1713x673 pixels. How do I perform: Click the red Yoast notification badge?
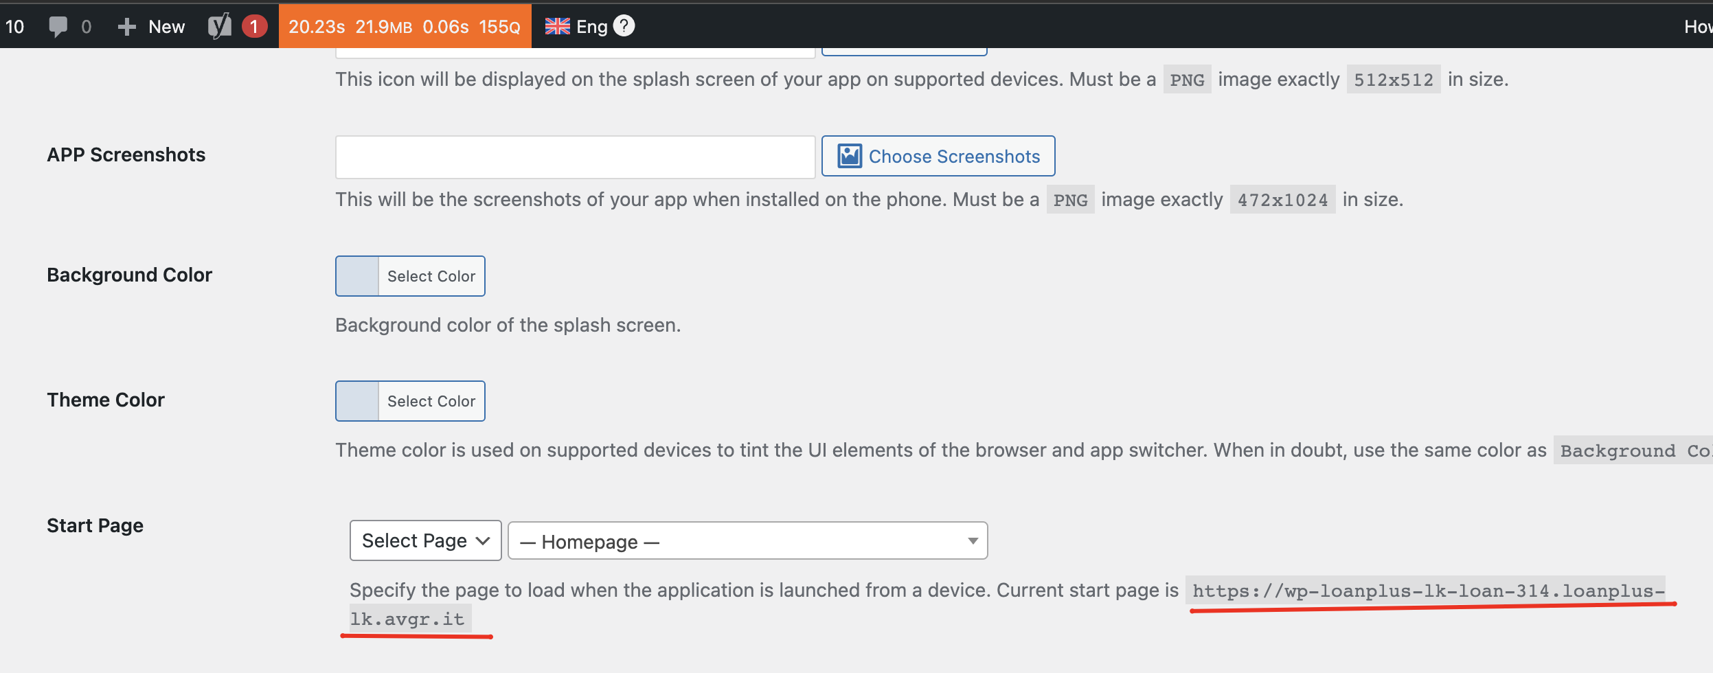coord(254,27)
